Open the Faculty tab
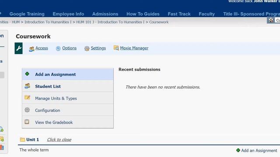280x157 pixels. [x=206, y=14]
